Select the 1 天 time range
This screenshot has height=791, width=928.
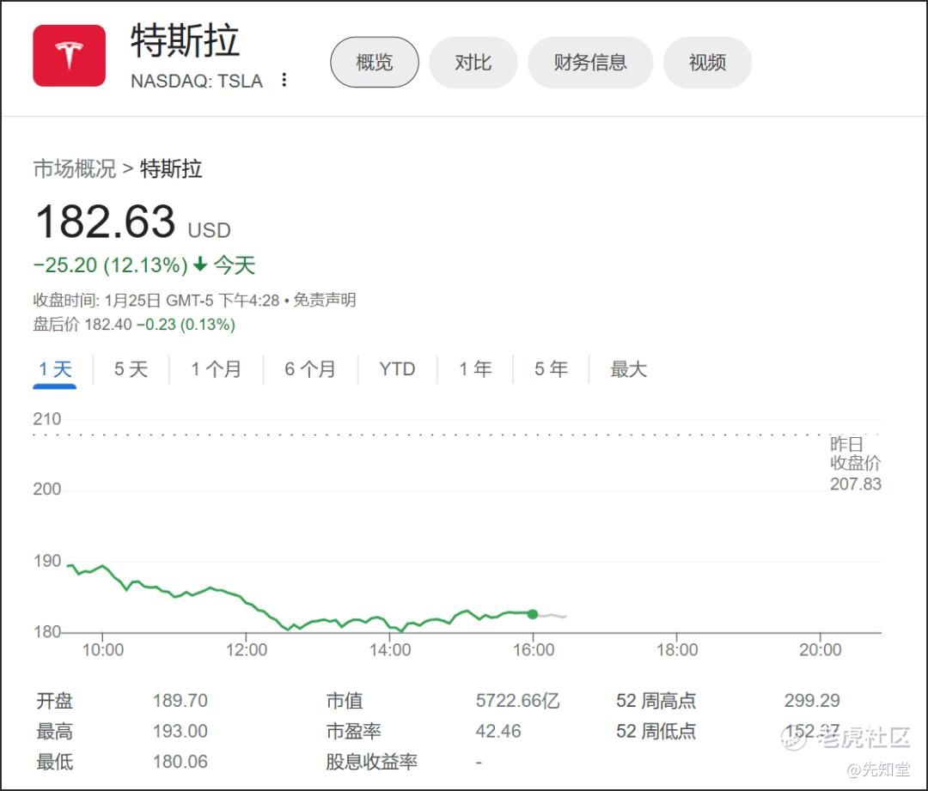(55, 369)
